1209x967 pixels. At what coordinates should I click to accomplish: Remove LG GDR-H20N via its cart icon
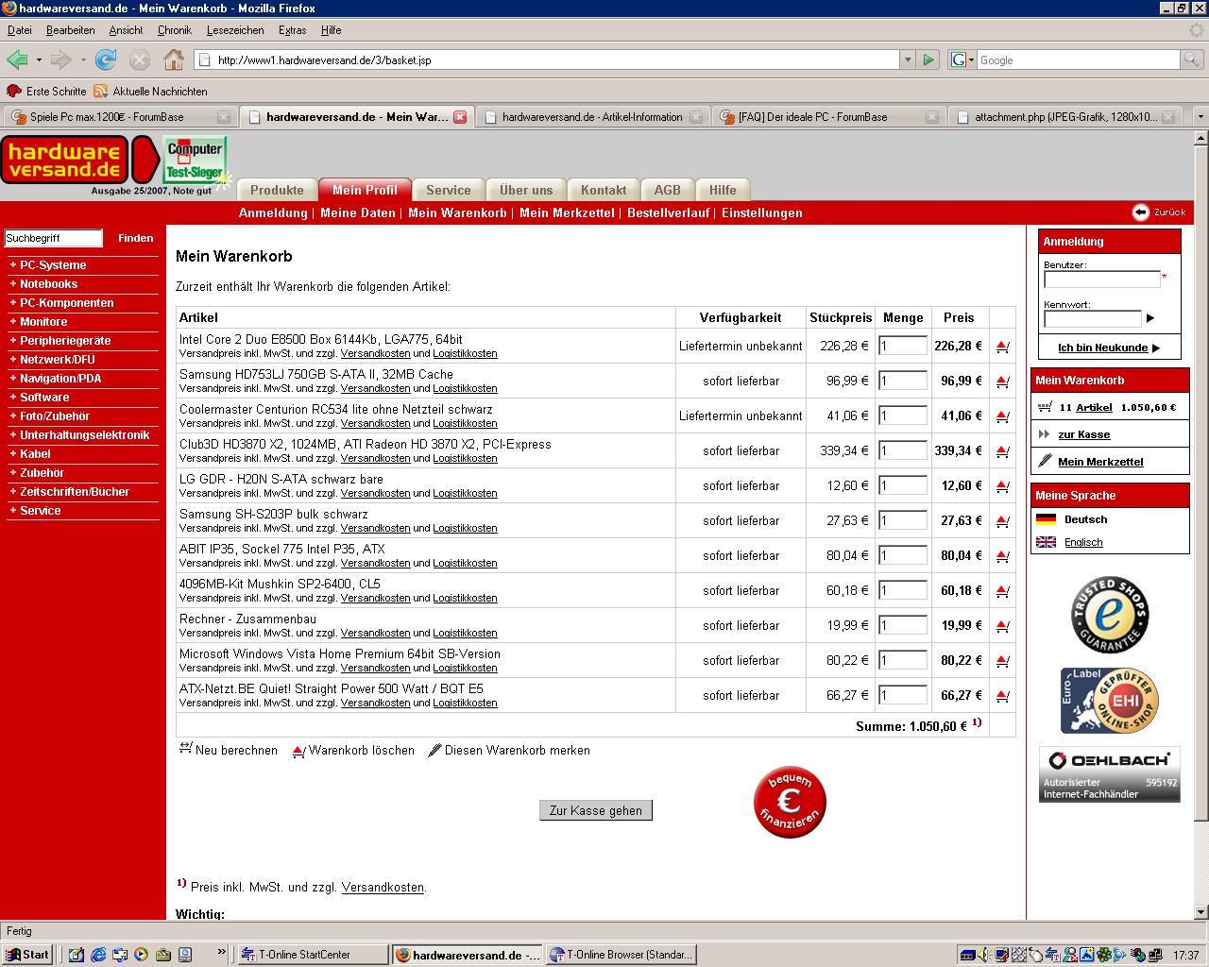1002,486
